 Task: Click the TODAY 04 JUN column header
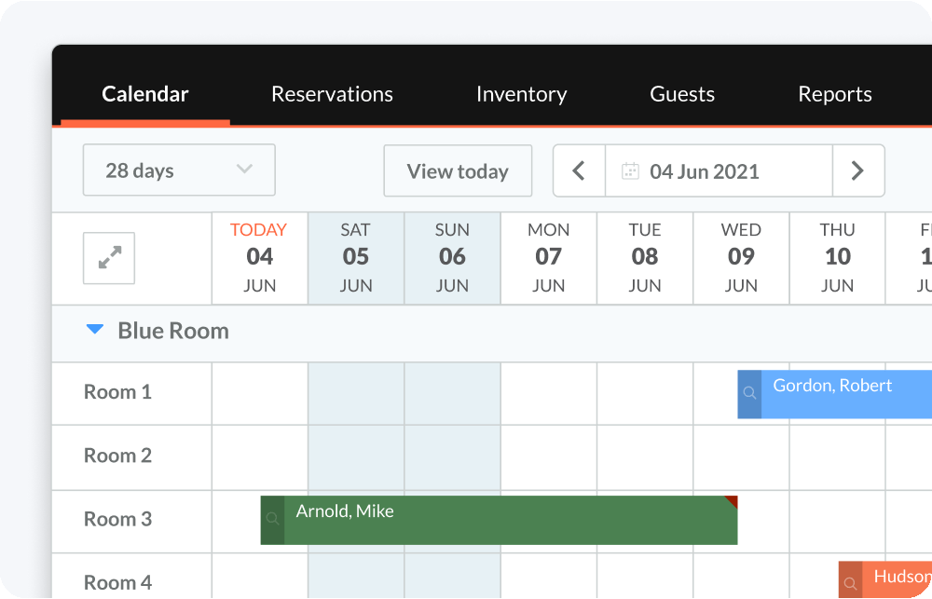[x=259, y=258]
